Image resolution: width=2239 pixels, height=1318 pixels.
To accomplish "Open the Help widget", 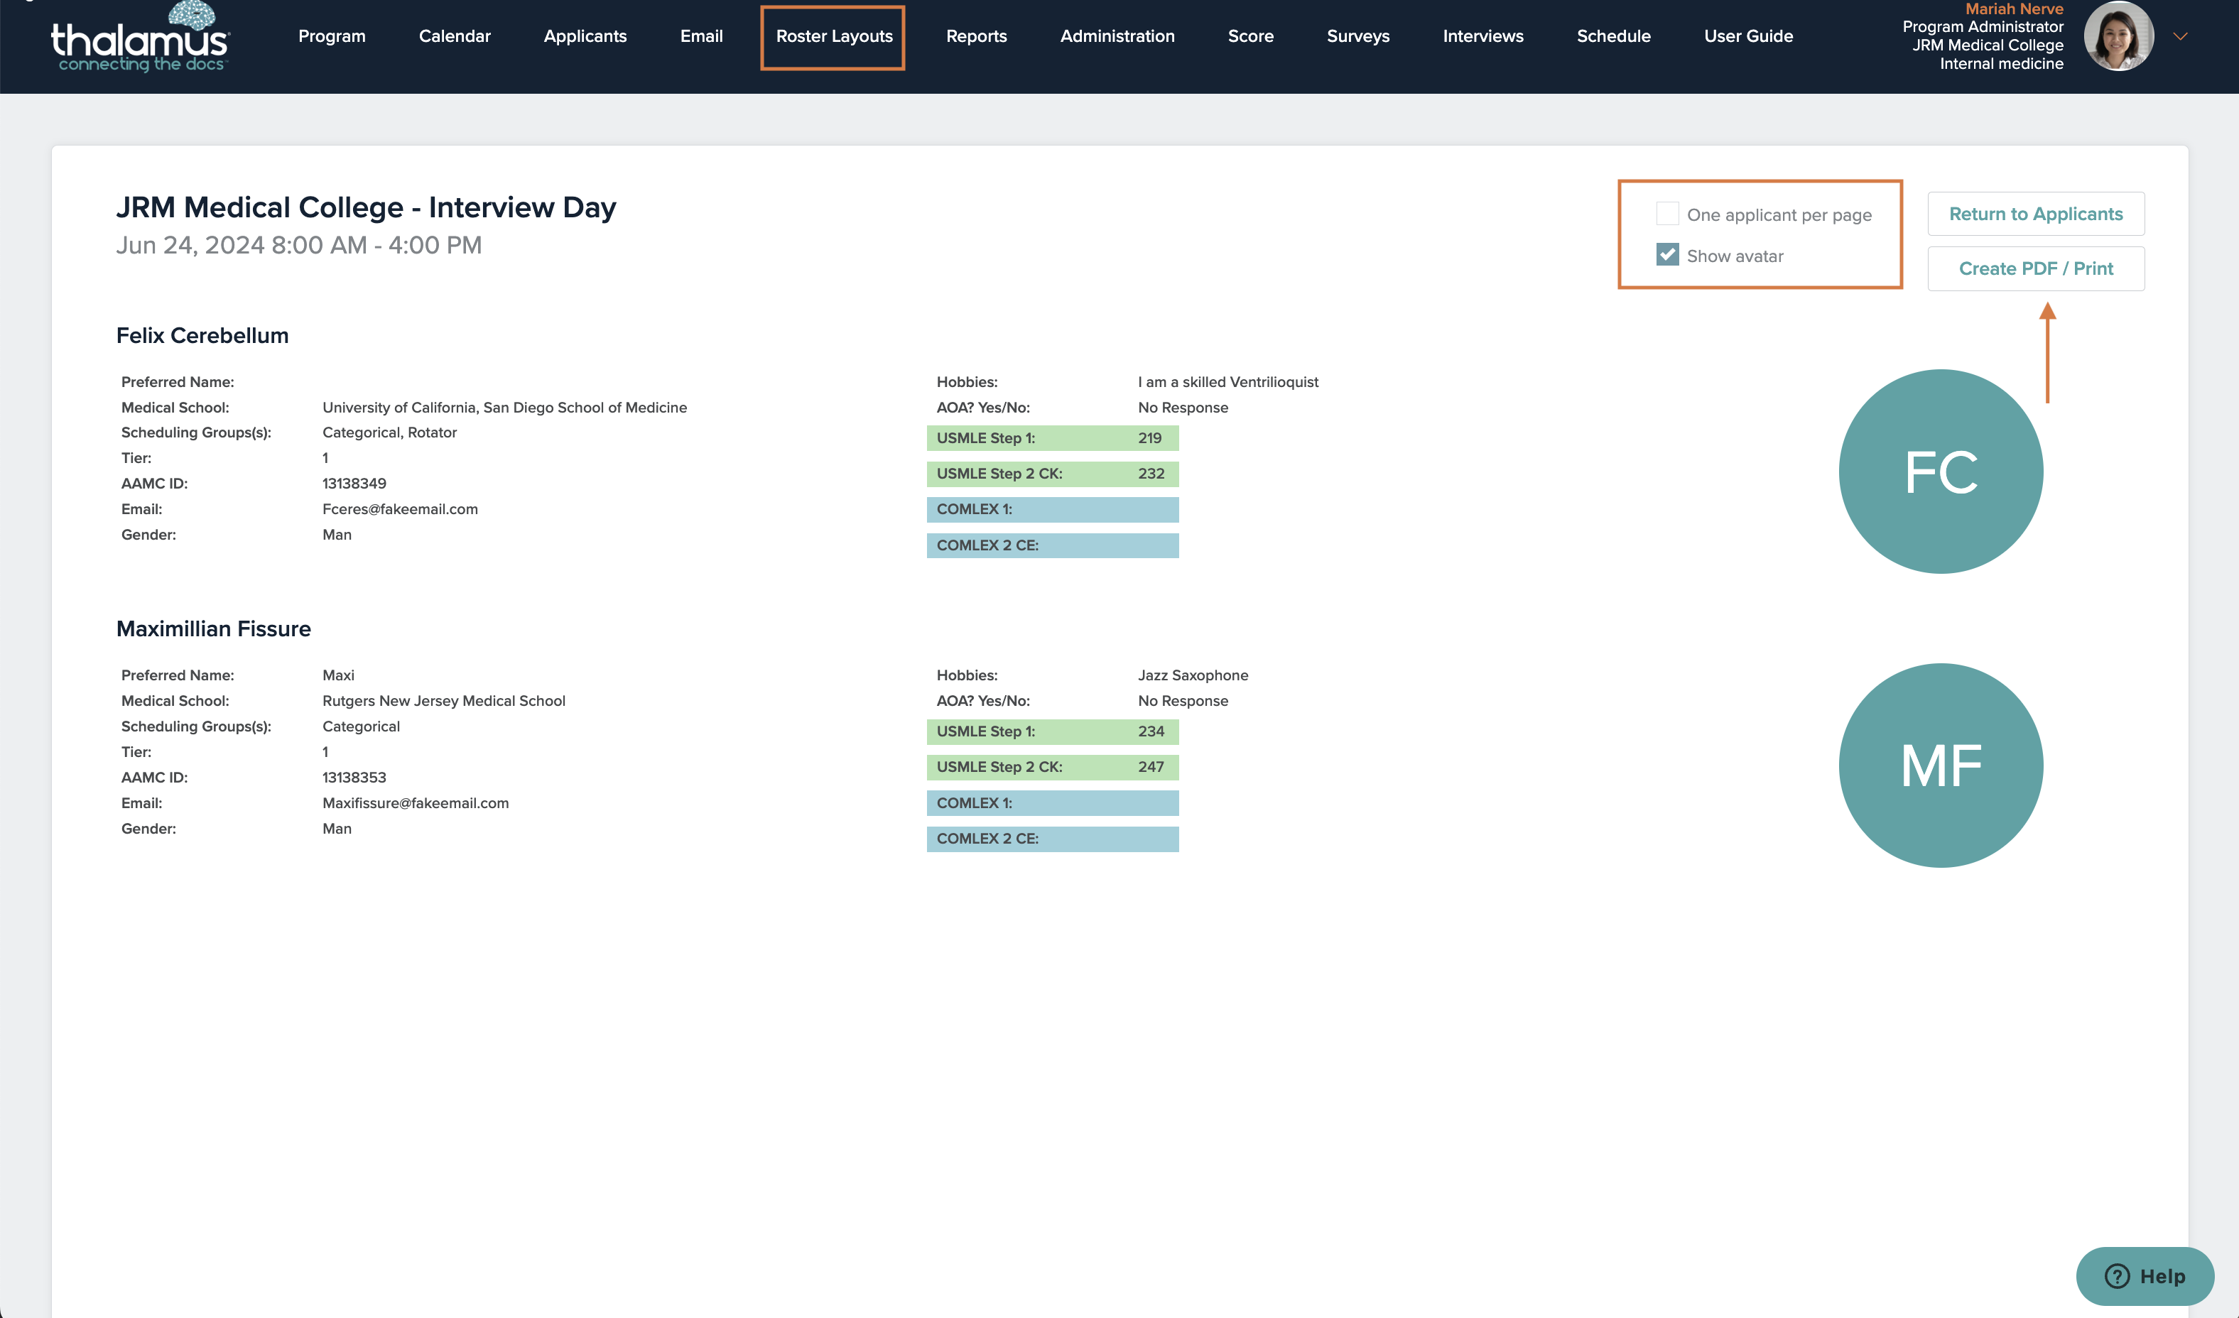I will (2145, 1276).
